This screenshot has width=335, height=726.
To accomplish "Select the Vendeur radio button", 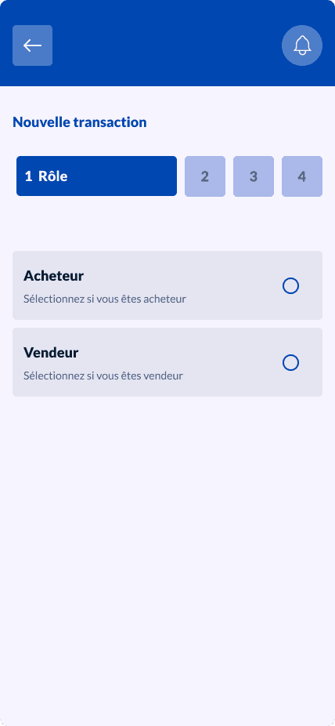I will click(x=290, y=362).
